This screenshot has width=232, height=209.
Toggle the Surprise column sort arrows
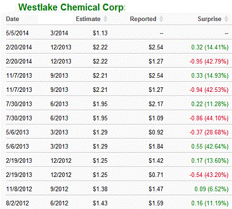click(226, 19)
